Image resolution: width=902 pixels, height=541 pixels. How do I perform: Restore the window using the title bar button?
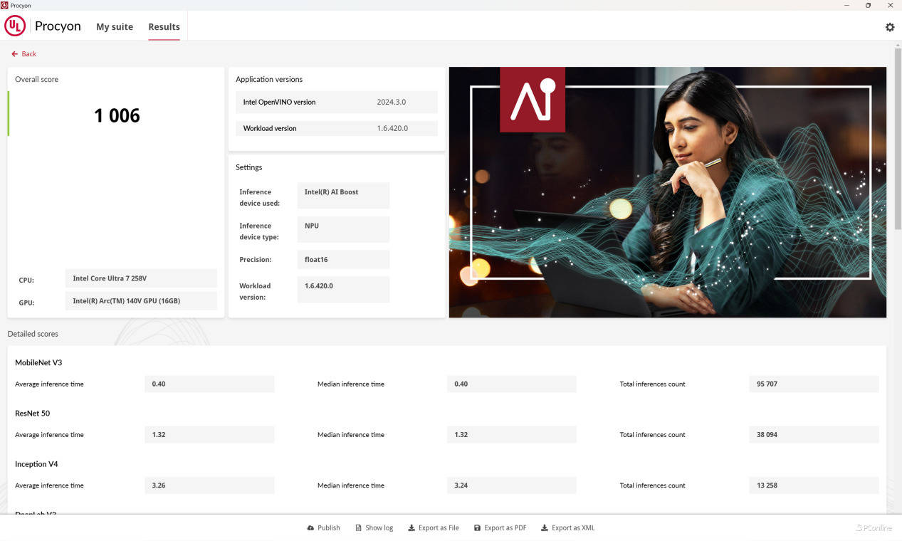pos(868,5)
